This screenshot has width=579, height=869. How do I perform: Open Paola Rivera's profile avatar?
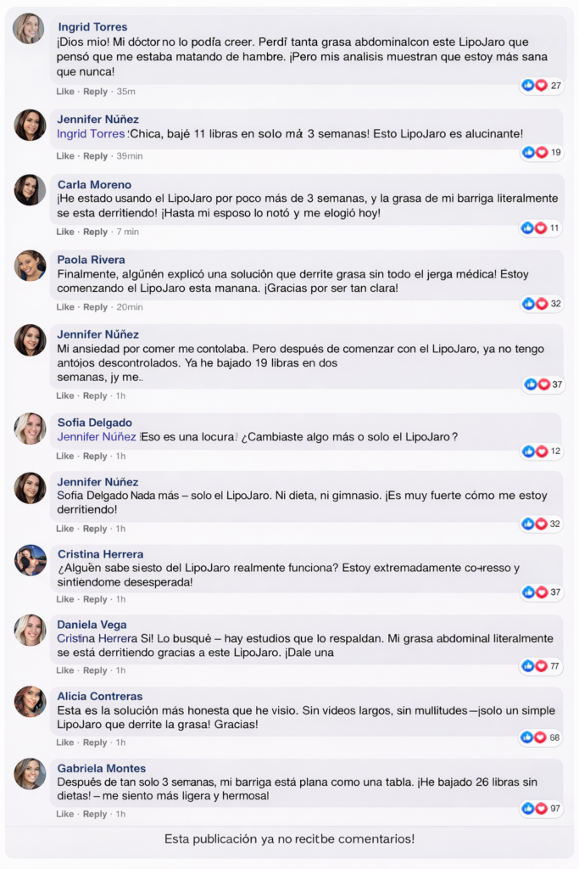30,266
